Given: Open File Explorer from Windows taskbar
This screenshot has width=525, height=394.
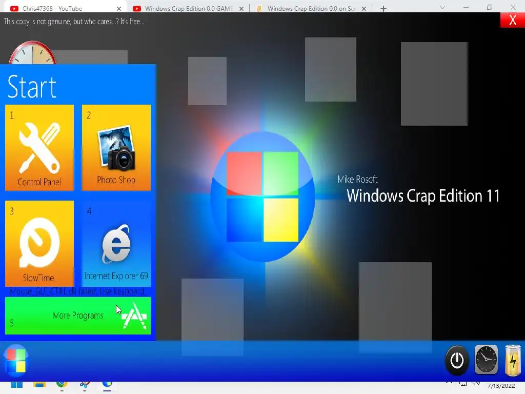Looking at the screenshot, I should point(39,384).
